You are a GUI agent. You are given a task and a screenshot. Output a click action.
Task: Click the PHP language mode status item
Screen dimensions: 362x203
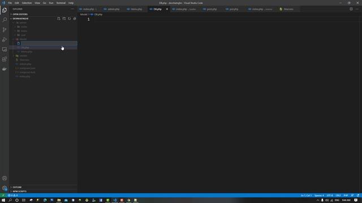(x=346, y=196)
